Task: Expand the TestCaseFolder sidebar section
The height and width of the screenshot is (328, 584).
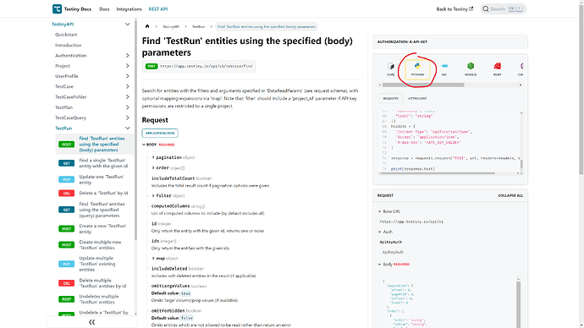Action: [127, 97]
